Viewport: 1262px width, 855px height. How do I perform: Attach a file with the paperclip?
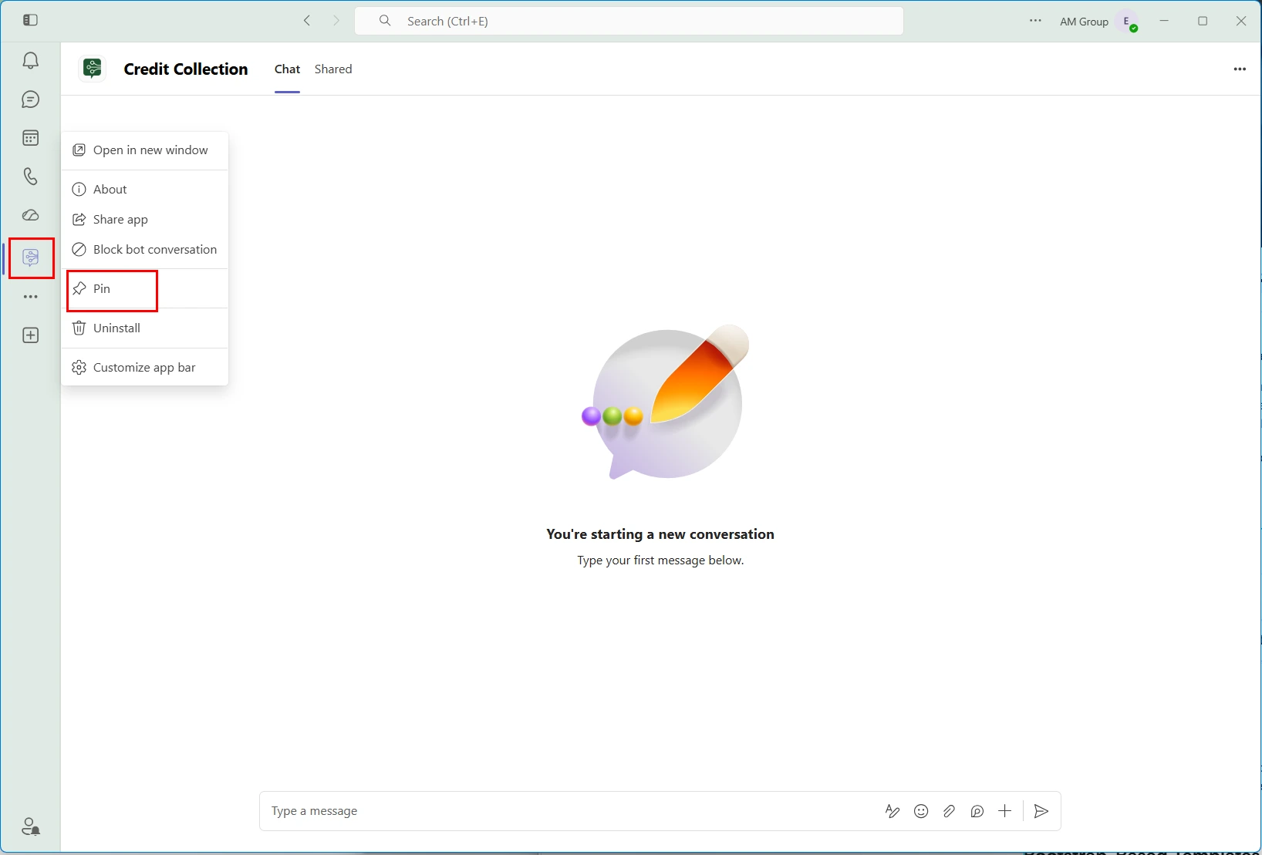[x=949, y=811]
